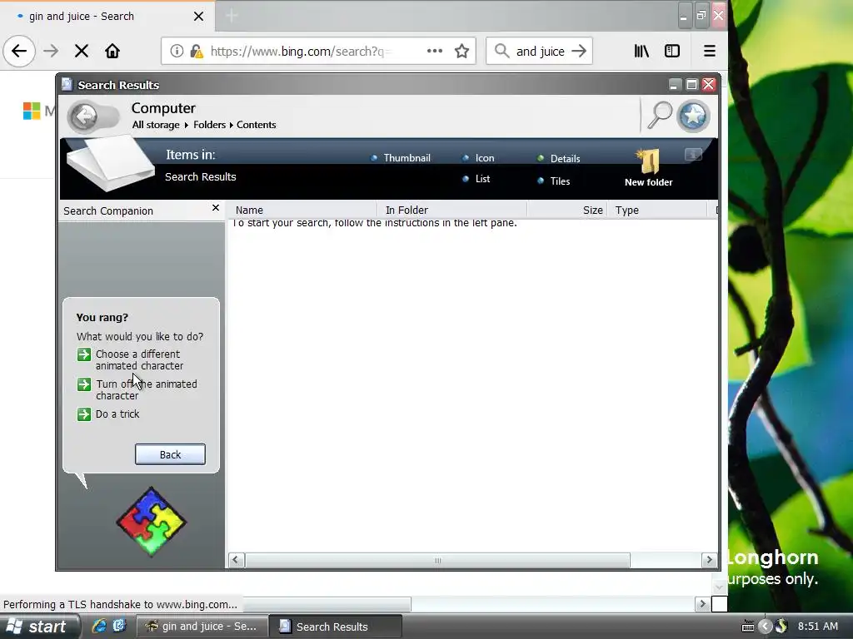Close the Search Companion pane

coord(216,207)
